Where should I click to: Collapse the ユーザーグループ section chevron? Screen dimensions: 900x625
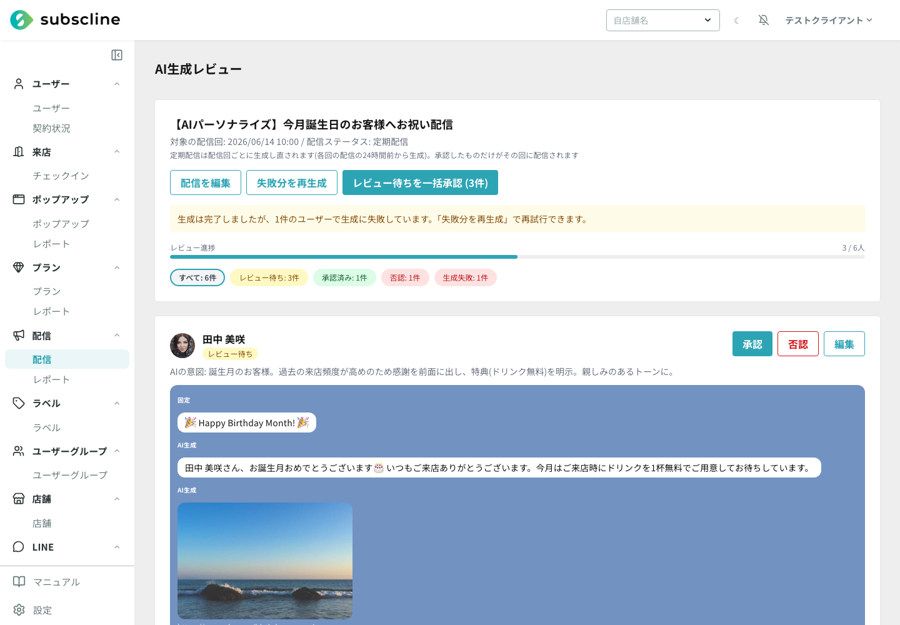(117, 451)
